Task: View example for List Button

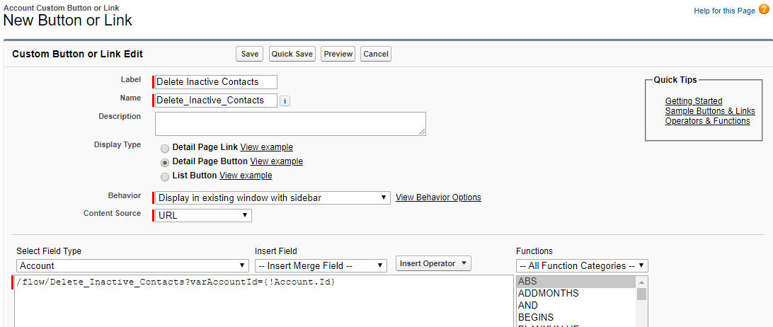Action: tap(246, 176)
